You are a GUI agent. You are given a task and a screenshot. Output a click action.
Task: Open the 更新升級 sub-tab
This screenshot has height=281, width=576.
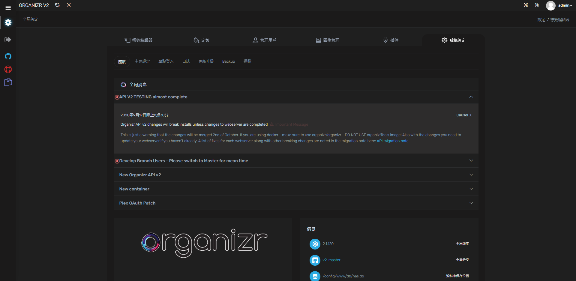[206, 61]
